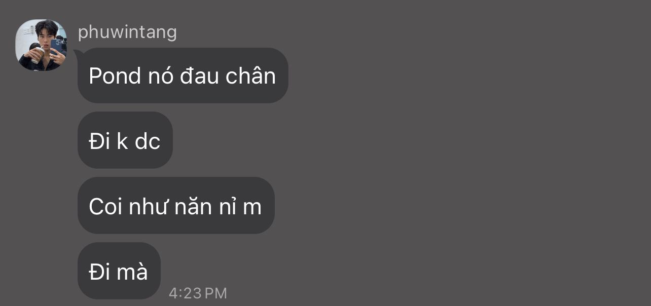Click the phuwintang username label
The image size is (651, 306).
tap(127, 32)
